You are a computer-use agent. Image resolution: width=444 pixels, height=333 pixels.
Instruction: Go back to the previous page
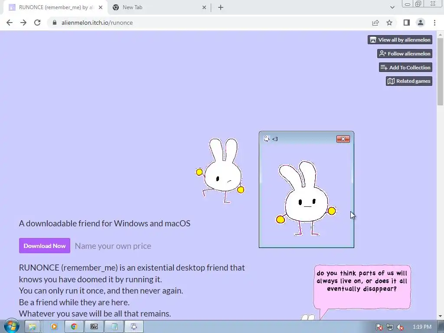click(10, 23)
